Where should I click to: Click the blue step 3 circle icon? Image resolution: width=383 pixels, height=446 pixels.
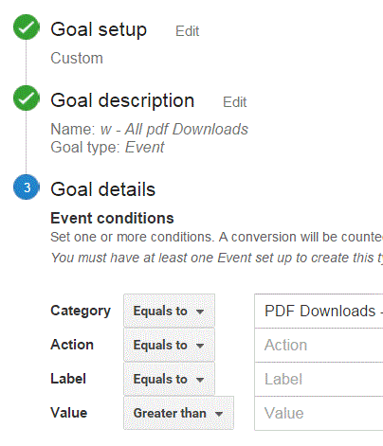(x=27, y=187)
